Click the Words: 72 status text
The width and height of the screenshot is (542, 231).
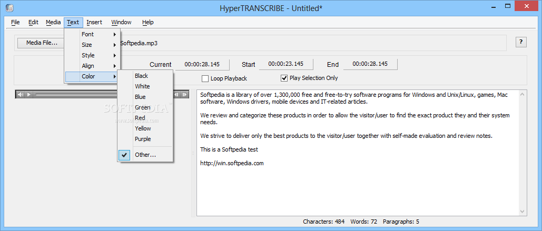pos(363,222)
